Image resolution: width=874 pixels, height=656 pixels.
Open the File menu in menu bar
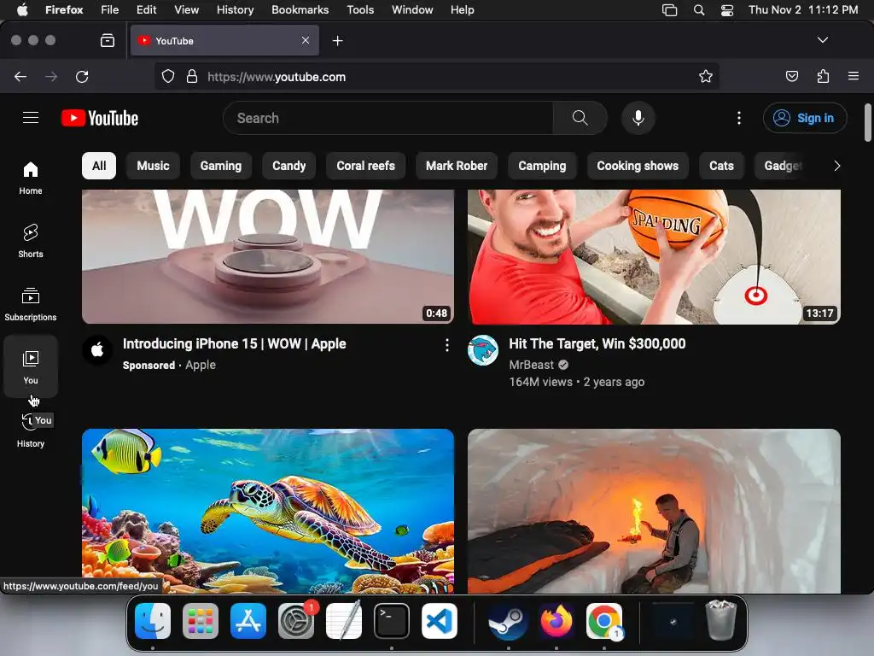pyautogui.click(x=109, y=9)
